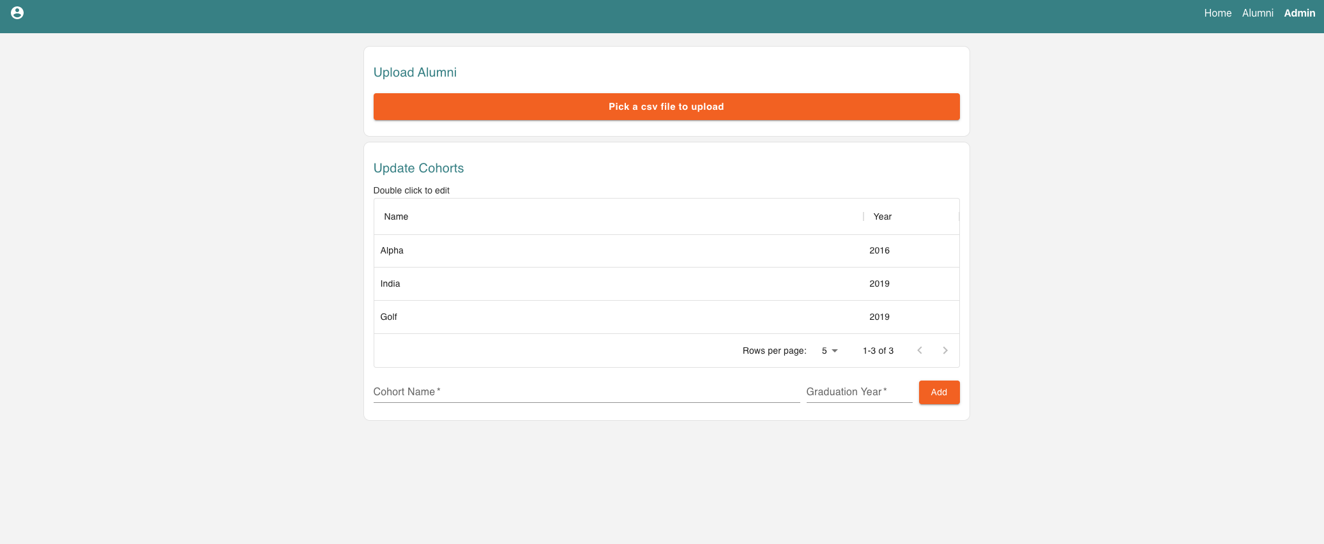Select the Admin navigation item

pos(1299,13)
